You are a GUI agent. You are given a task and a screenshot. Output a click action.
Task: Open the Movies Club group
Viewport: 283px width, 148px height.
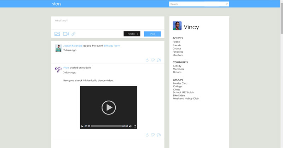(x=180, y=83)
